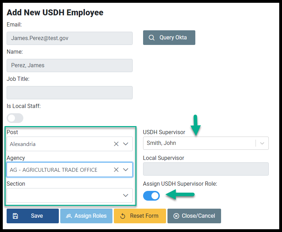282x232 pixels.
Task: Open the Section dropdown
Action: click(x=70, y=195)
